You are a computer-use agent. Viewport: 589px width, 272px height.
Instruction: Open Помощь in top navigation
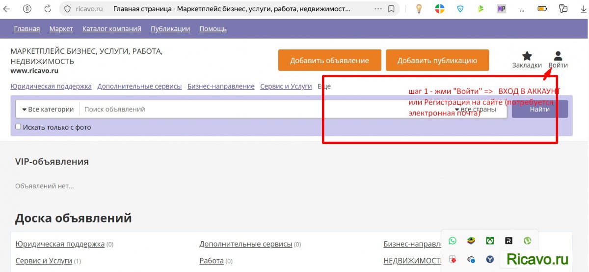[213, 29]
